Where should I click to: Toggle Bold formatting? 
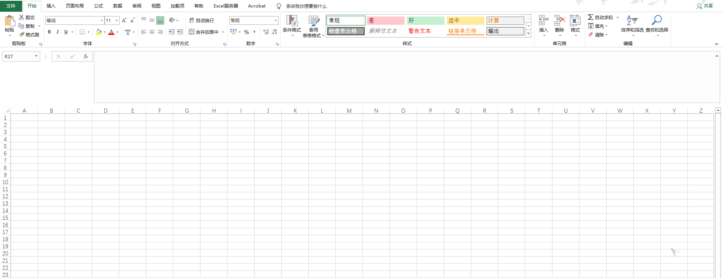(x=49, y=32)
